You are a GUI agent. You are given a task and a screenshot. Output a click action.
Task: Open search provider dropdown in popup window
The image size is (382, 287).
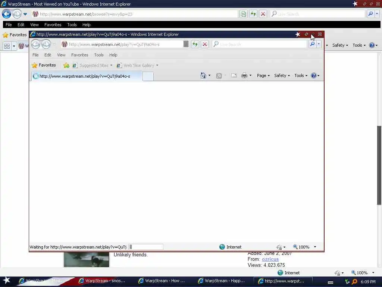click(319, 44)
